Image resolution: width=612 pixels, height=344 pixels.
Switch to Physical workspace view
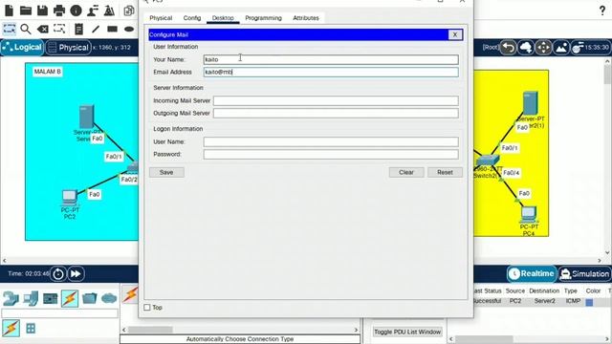point(68,48)
